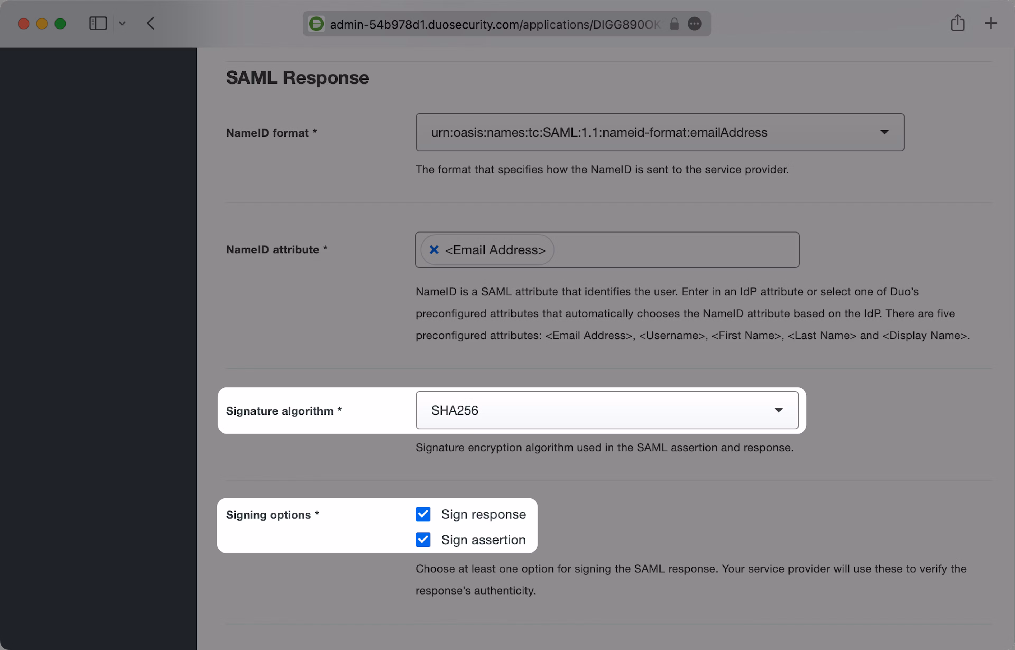Open the sidebar options chevron menu
This screenshot has width=1015, height=650.
(x=122, y=24)
